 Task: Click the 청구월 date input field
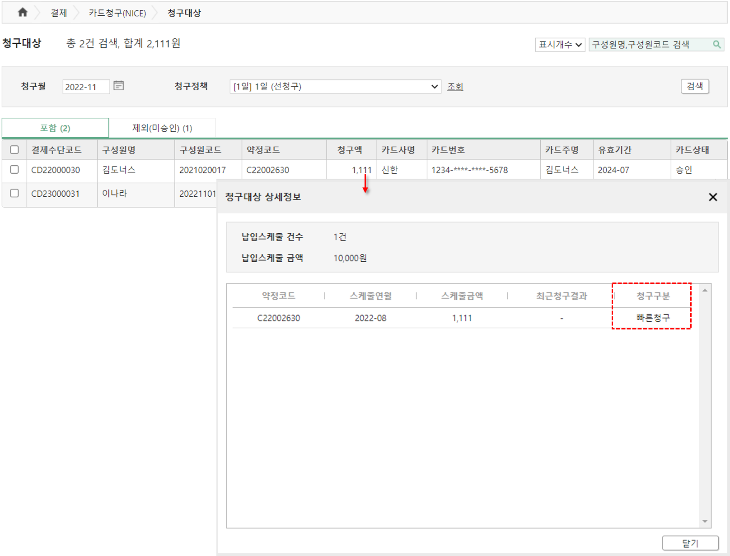(86, 87)
